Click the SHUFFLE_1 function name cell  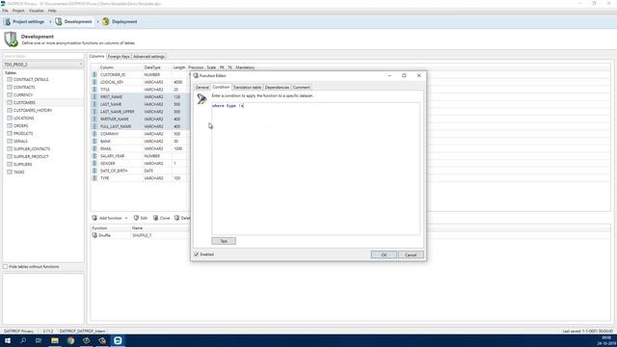click(142, 235)
